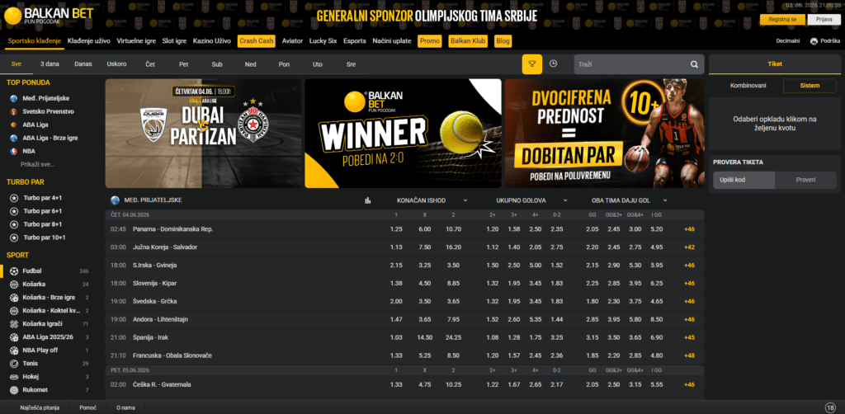The image size is (845, 414).
Task: Click the 18+ age restriction badge
Action: 830,407
